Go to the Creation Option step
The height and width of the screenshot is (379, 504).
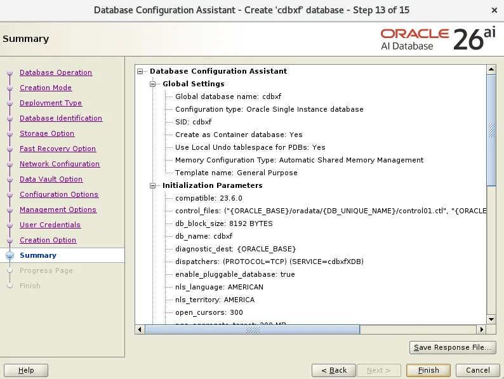coord(48,240)
